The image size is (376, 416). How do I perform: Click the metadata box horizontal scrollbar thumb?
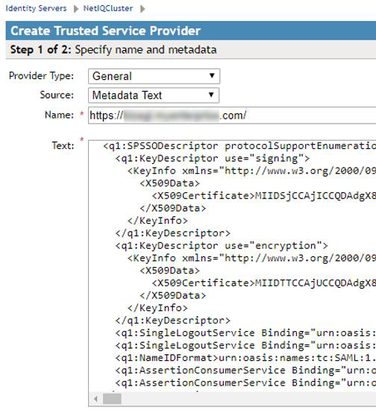coord(112,399)
